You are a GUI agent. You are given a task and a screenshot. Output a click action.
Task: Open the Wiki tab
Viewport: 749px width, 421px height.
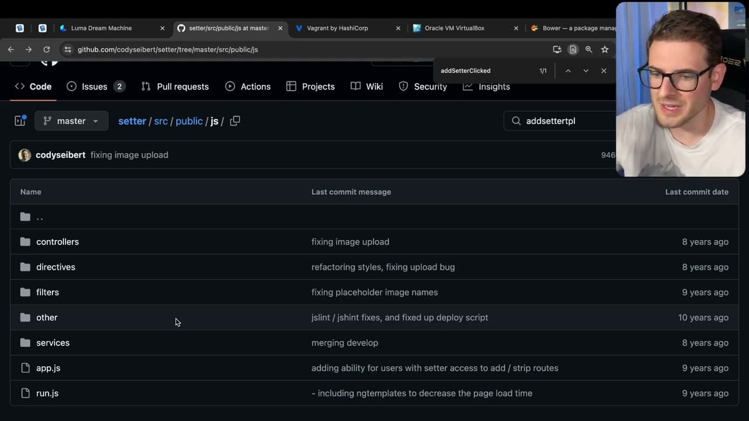coord(367,87)
